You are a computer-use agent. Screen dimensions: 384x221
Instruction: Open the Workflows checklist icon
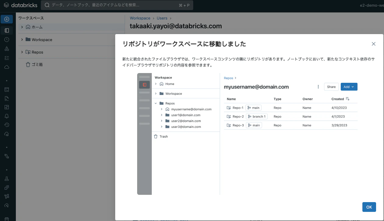click(x=7, y=58)
